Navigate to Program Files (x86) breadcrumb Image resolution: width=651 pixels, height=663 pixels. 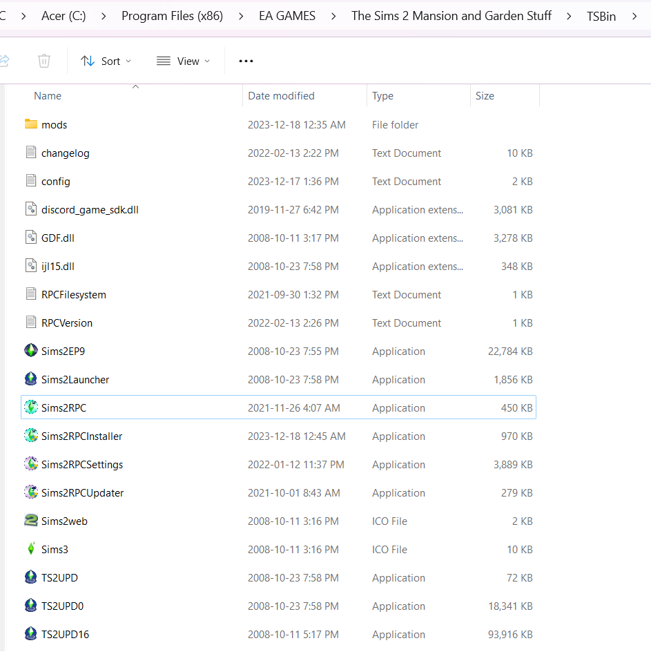click(172, 16)
